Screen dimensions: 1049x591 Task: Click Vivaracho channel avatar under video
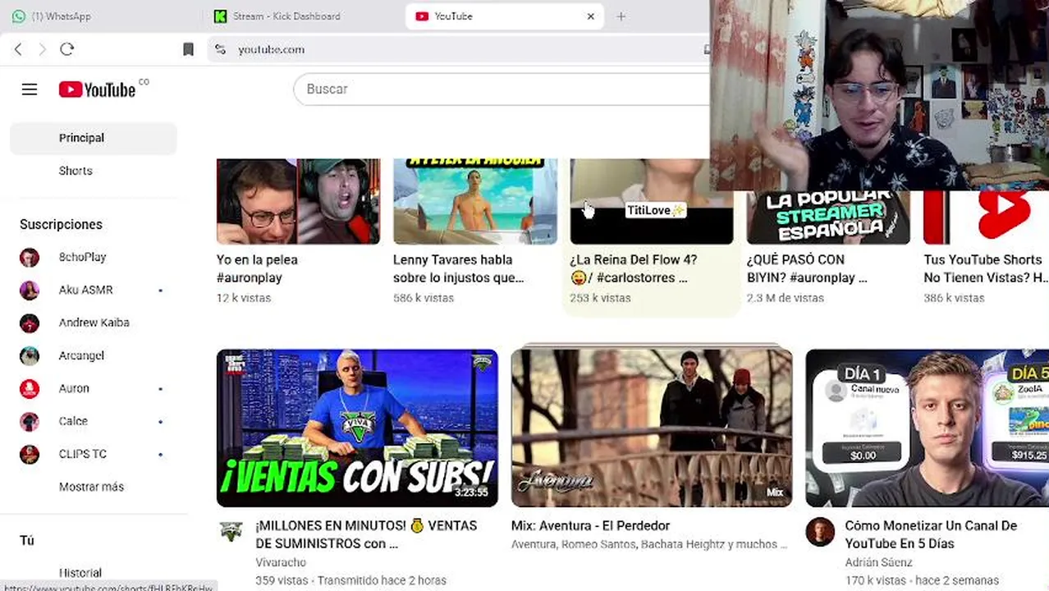pos(231,532)
